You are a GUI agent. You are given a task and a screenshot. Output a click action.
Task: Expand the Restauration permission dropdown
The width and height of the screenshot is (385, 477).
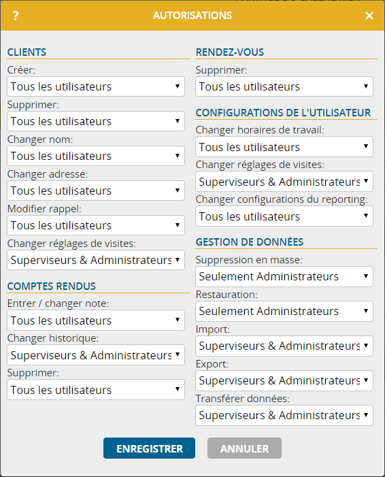coord(284,311)
